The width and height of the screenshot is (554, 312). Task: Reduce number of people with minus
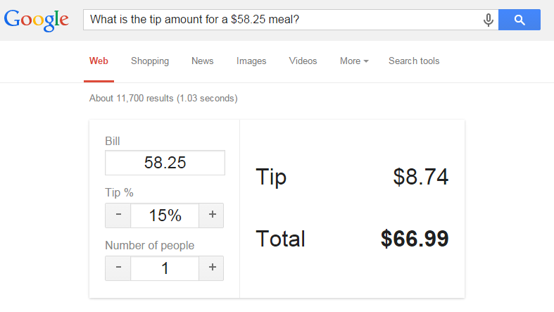point(118,268)
